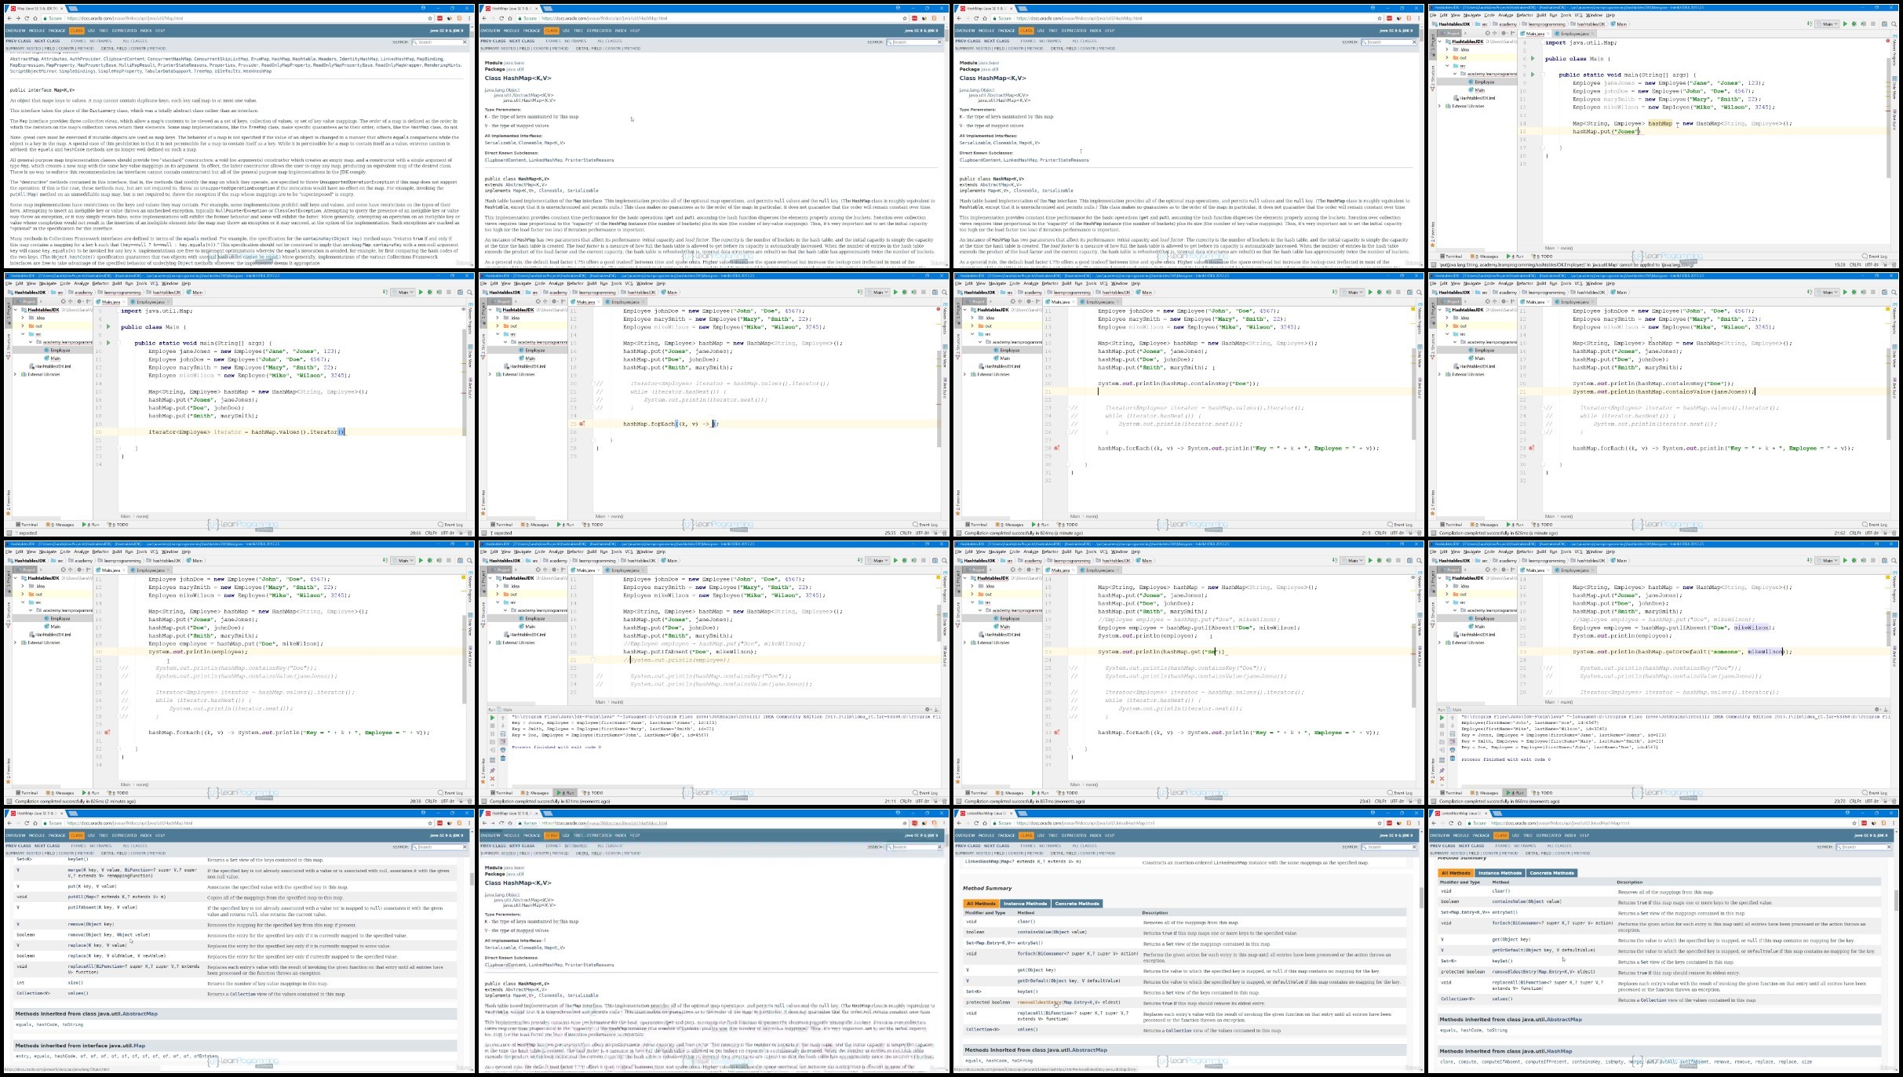This screenshot has width=1903, height=1077.
Task: Select Employee class in uncommented Iterator frame tree
Action: point(60,351)
